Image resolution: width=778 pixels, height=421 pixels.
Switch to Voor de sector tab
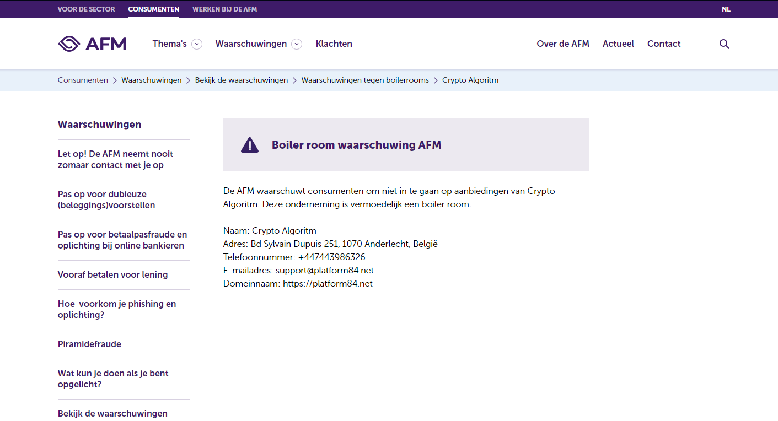[86, 9]
